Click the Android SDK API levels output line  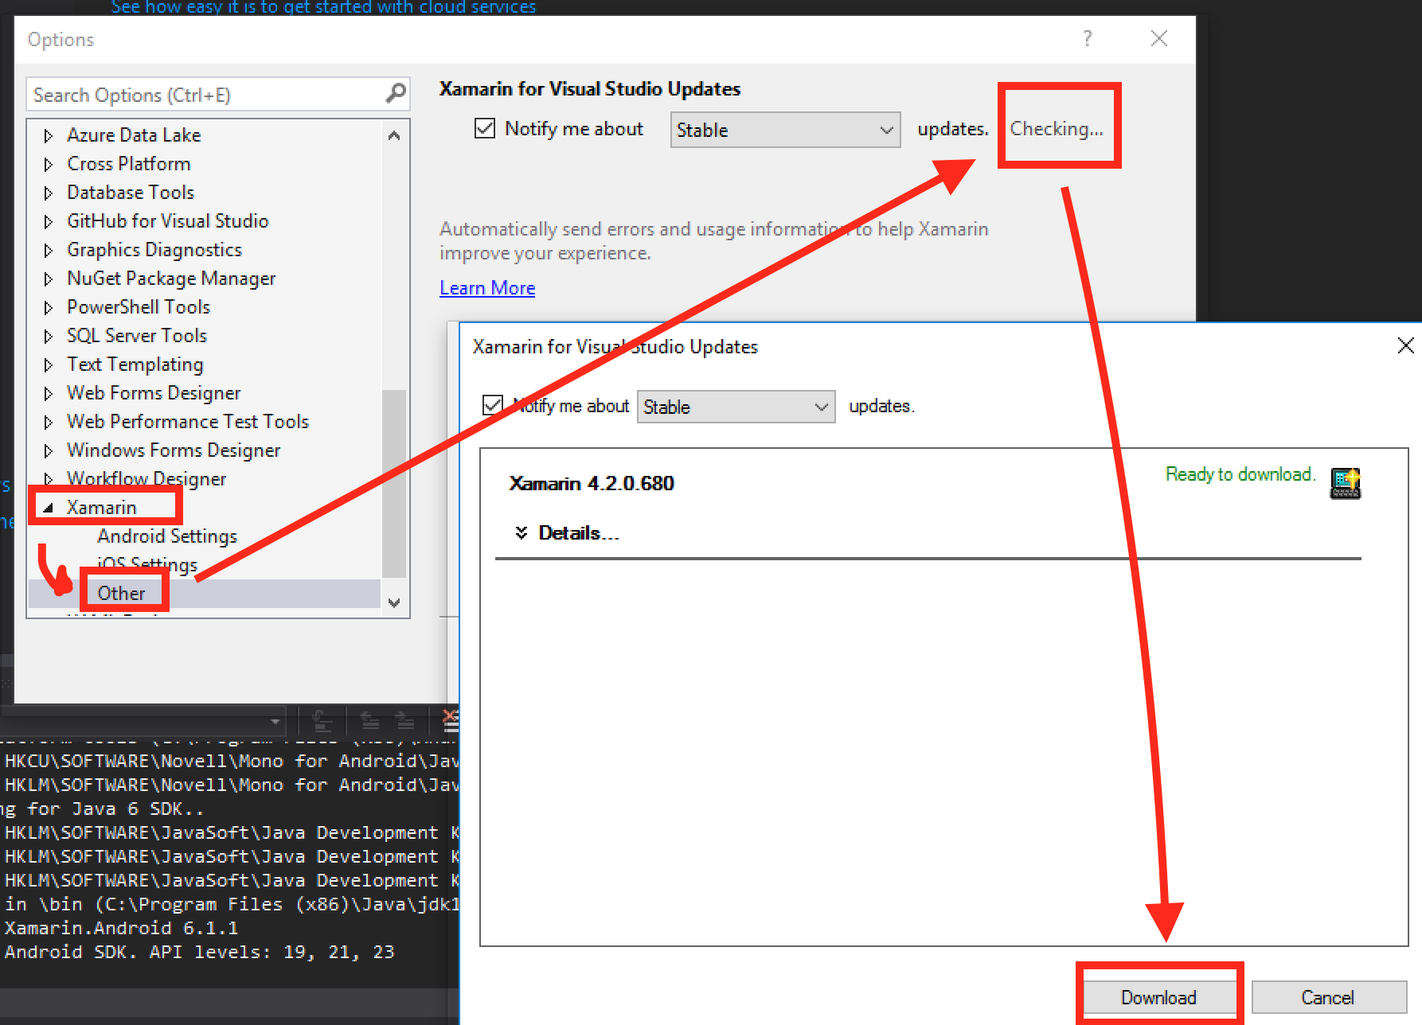tap(199, 952)
